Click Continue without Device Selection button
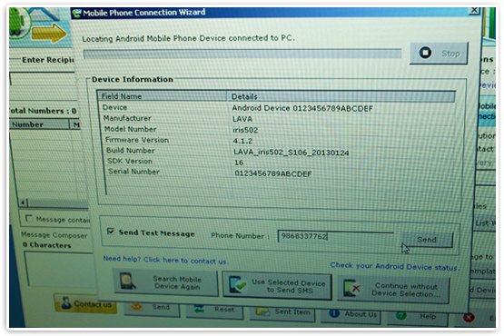The image size is (504, 336). point(393,290)
